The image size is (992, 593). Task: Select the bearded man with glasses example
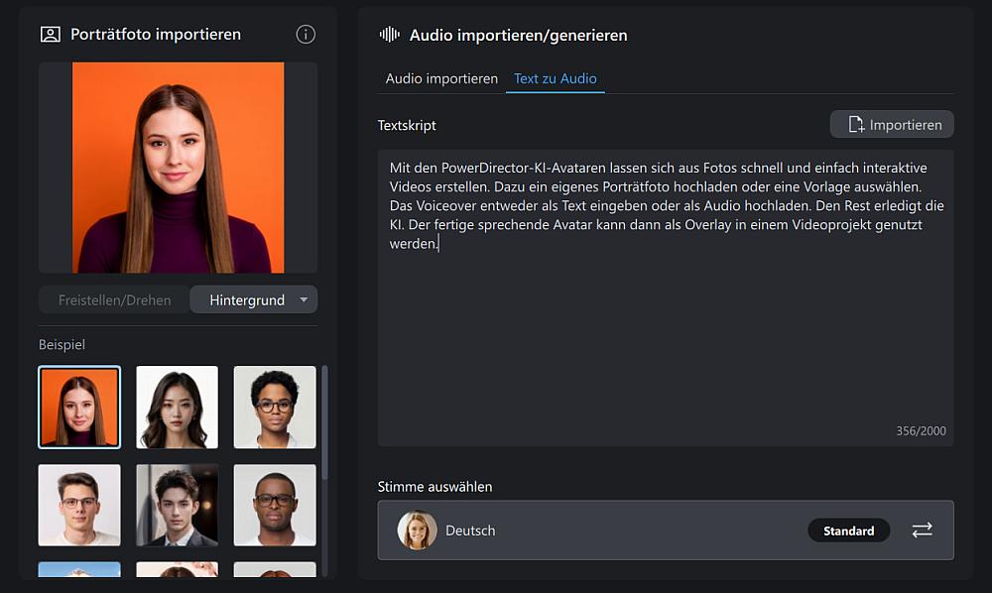275,505
